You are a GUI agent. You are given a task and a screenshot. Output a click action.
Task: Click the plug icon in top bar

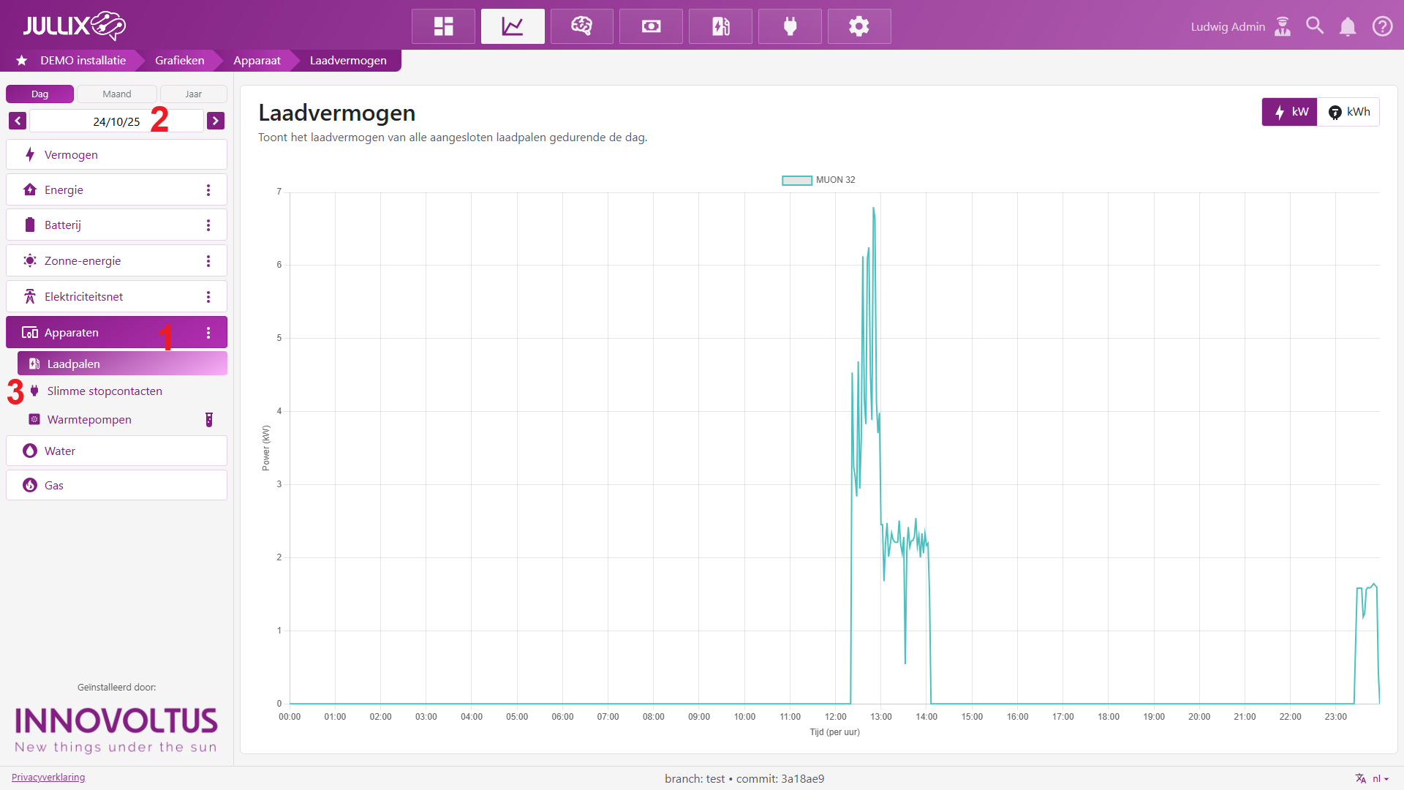tap(790, 26)
